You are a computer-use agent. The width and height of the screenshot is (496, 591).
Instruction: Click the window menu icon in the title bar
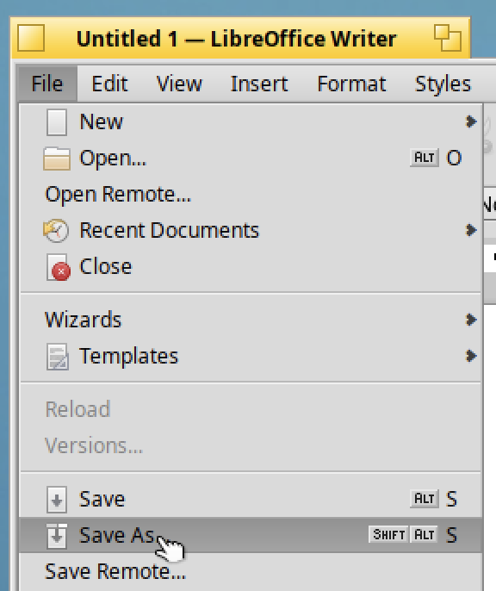pyautogui.click(x=31, y=38)
